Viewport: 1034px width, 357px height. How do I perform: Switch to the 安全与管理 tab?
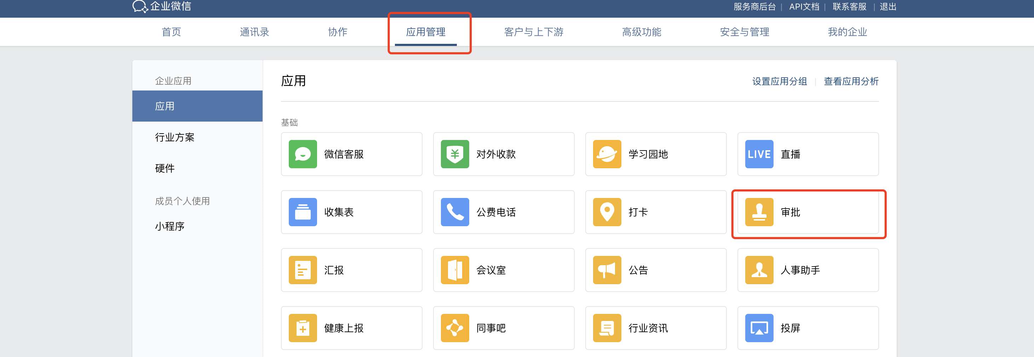(x=745, y=32)
